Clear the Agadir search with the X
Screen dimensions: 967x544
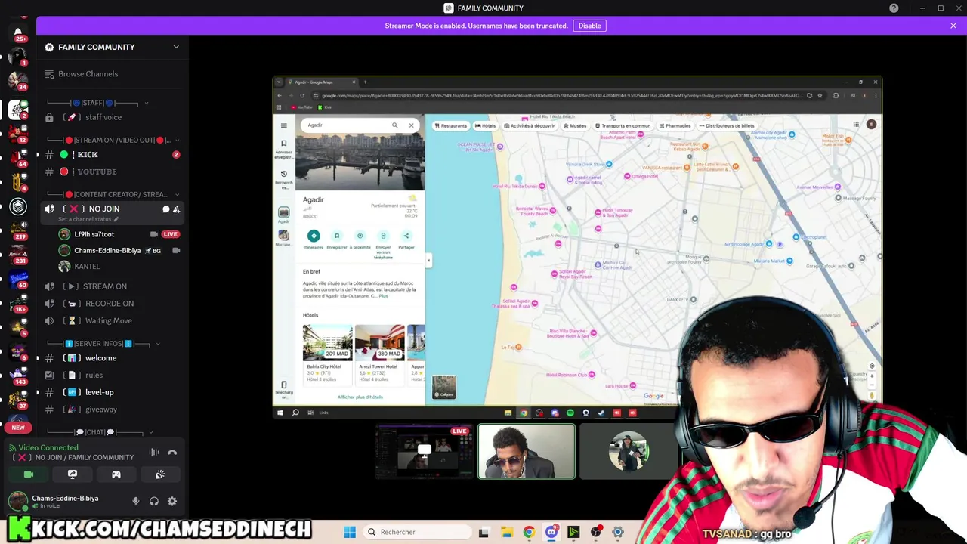click(411, 125)
